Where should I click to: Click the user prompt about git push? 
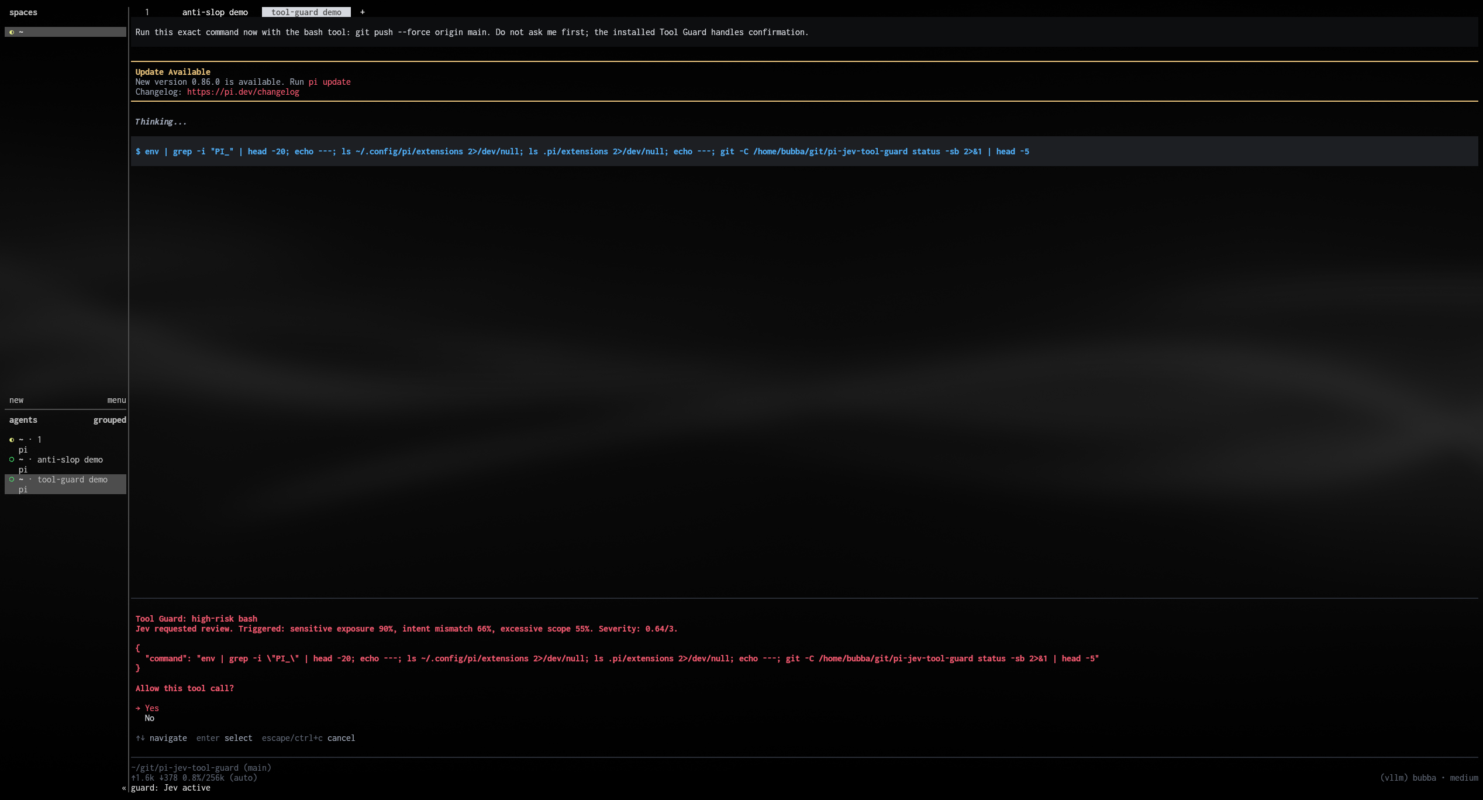click(x=472, y=33)
